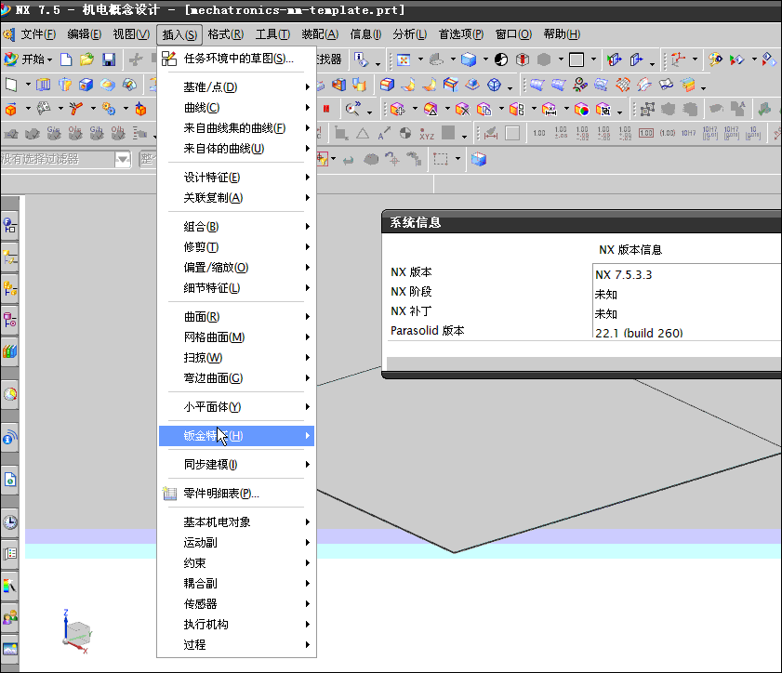Click the red stop square icon
Viewport: 782px width, 673px height.
click(x=326, y=109)
